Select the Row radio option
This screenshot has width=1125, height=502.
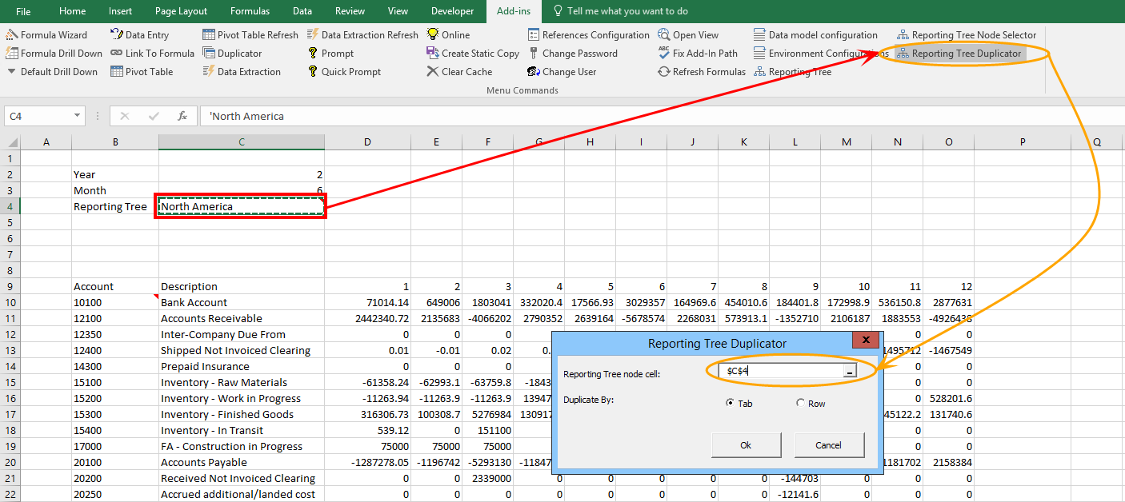[800, 404]
